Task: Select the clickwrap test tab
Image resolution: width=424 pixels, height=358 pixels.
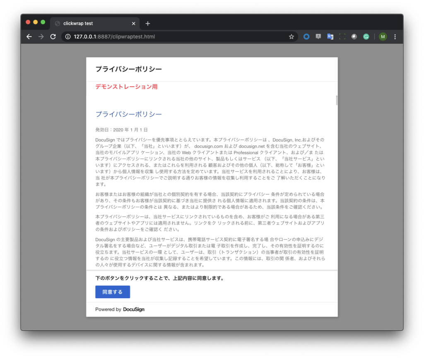Action: pyautogui.click(x=95, y=24)
